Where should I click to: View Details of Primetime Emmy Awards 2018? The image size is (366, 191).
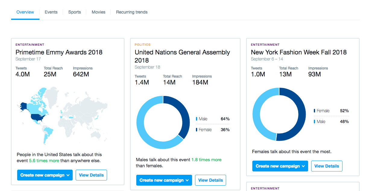tap(91, 175)
